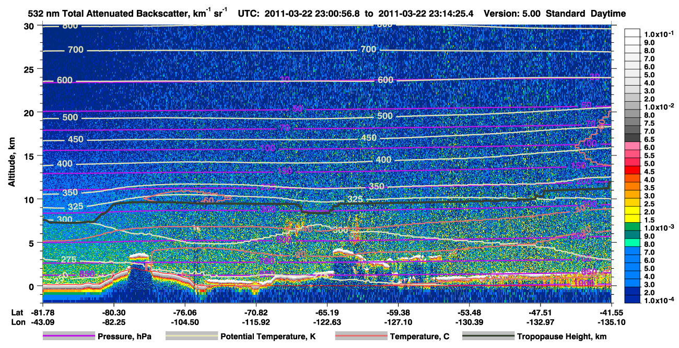679x348 pixels.
Task: Click longitude value '-104.50'
Action: [x=184, y=322]
